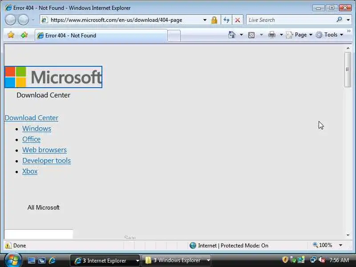Click the Microsoft logo image
Screen dimensions: 356x267
click(53, 77)
